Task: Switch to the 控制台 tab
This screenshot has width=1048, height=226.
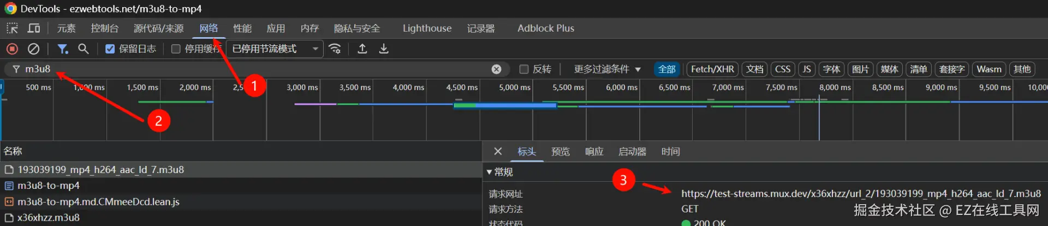Action: pyautogui.click(x=104, y=28)
